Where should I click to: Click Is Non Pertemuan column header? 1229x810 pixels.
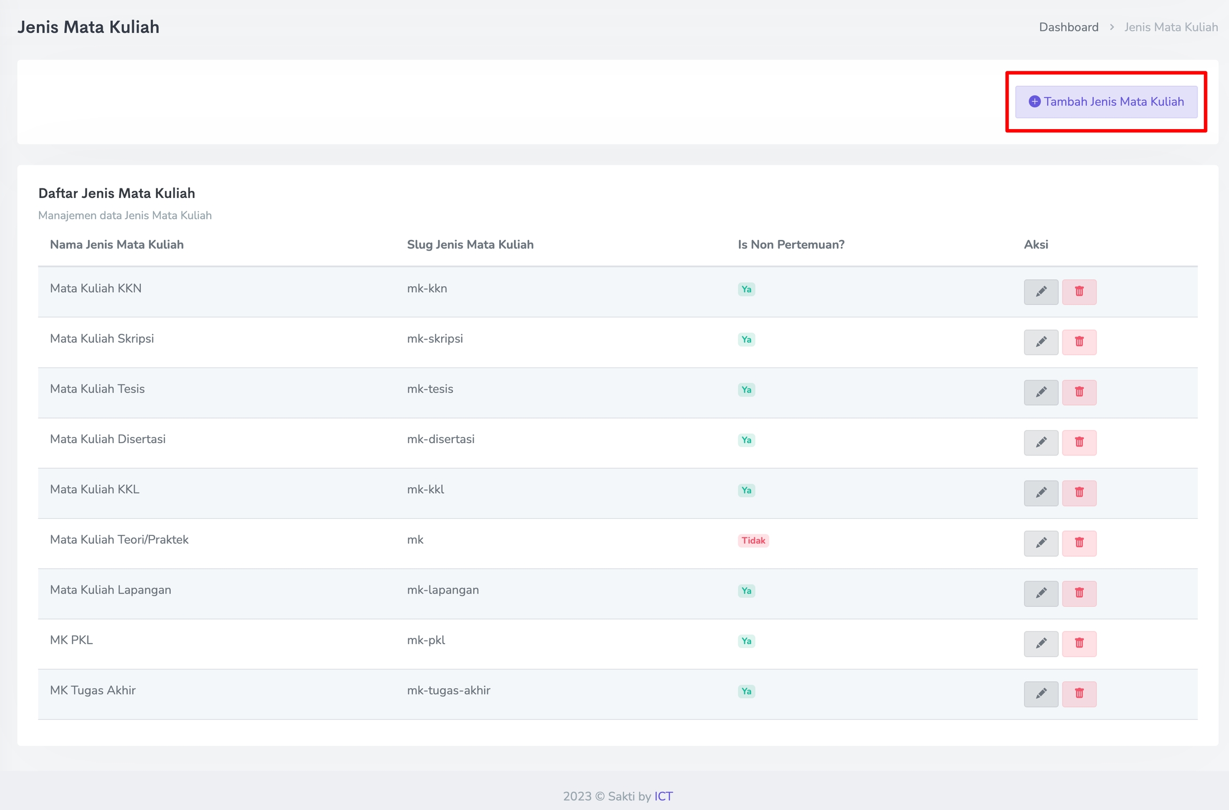(791, 245)
